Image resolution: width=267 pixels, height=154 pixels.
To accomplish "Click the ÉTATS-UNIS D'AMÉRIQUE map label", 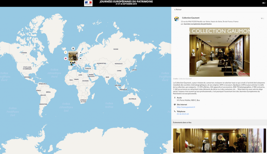I will pyautogui.click(x=27, y=68).
